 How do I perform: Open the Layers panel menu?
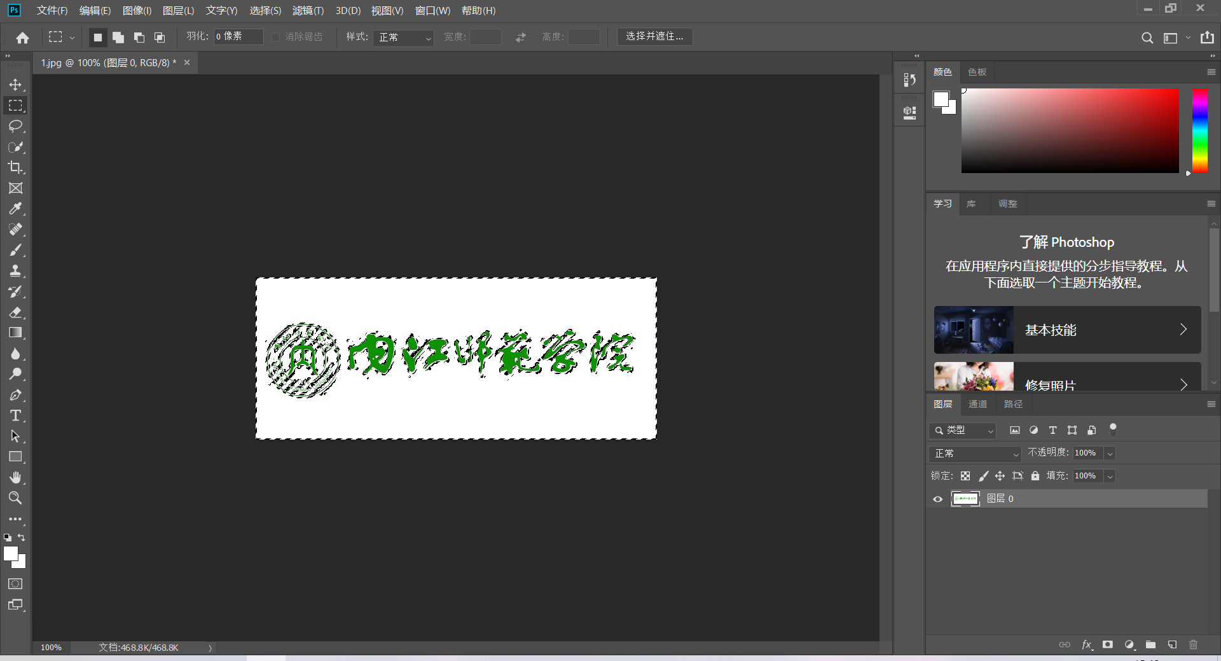point(1211,404)
